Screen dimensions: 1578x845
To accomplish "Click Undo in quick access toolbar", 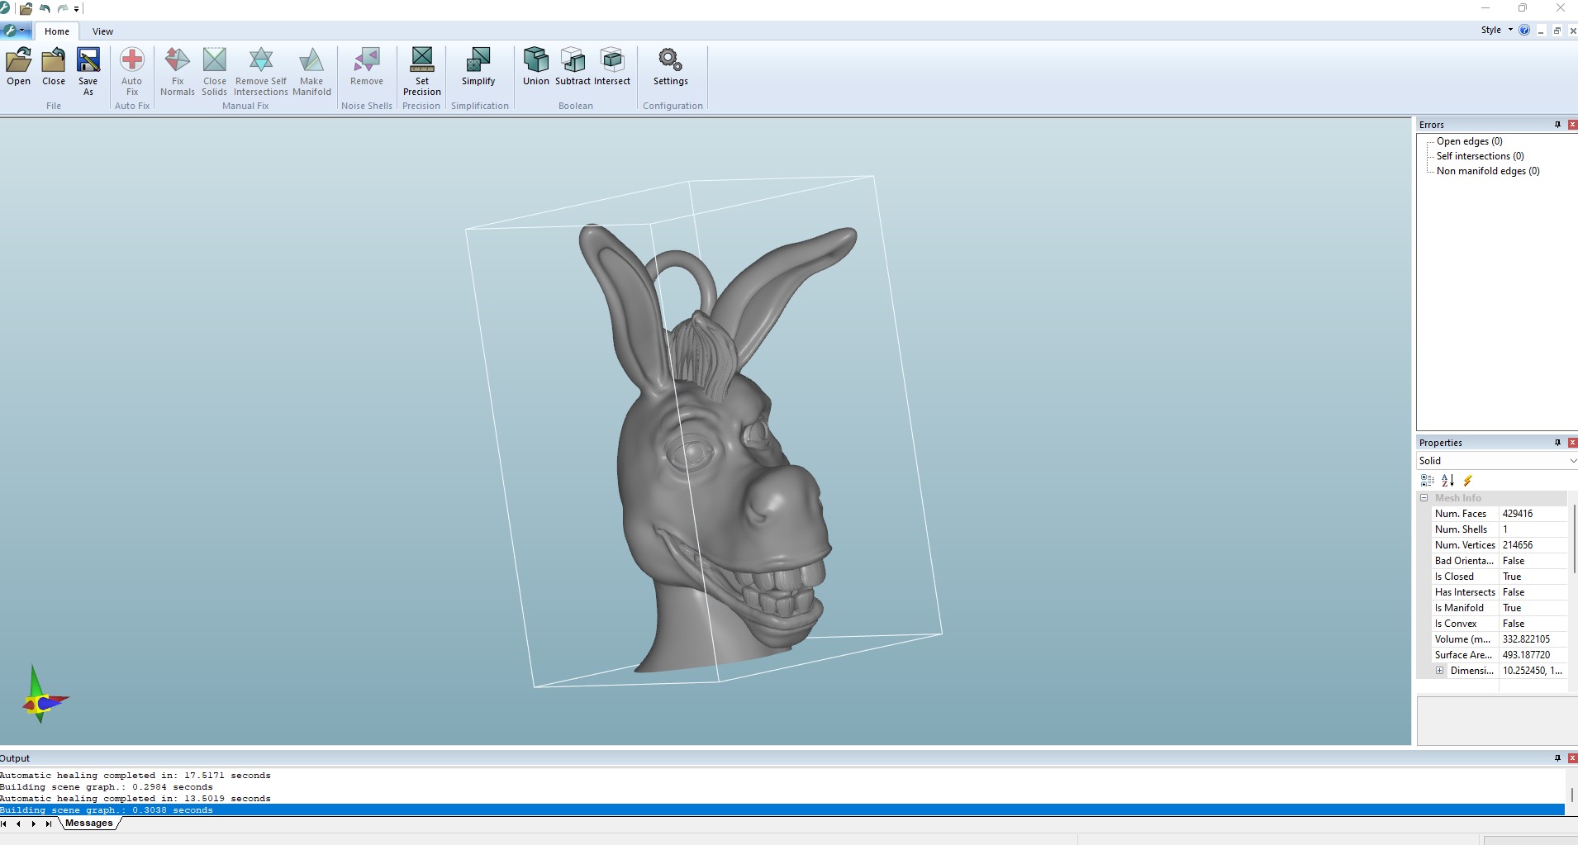I will (x=45, y=8).
